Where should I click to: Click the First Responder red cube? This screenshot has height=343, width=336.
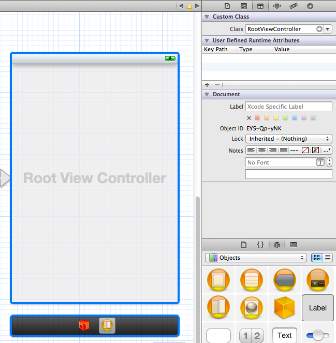click(x=84, y=325)
